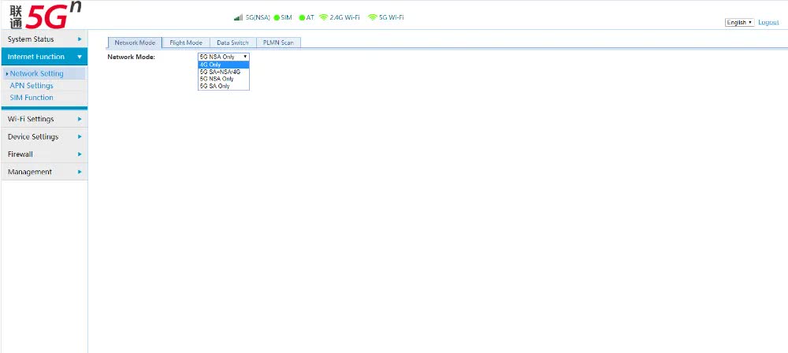
Task: Open the SIM Function sidebar item
Action: [32, 98]
